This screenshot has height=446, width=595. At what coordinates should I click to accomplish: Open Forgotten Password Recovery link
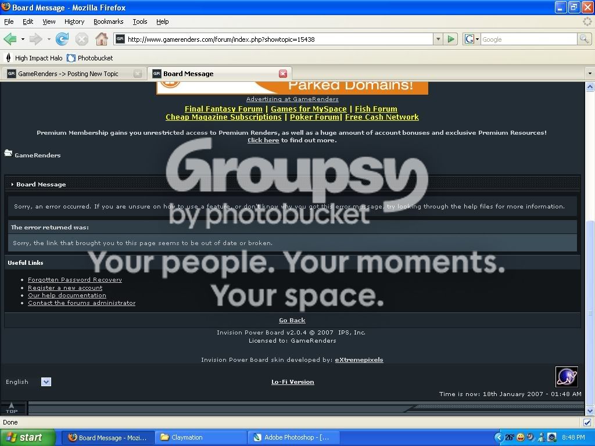click(x=75, y=279)
